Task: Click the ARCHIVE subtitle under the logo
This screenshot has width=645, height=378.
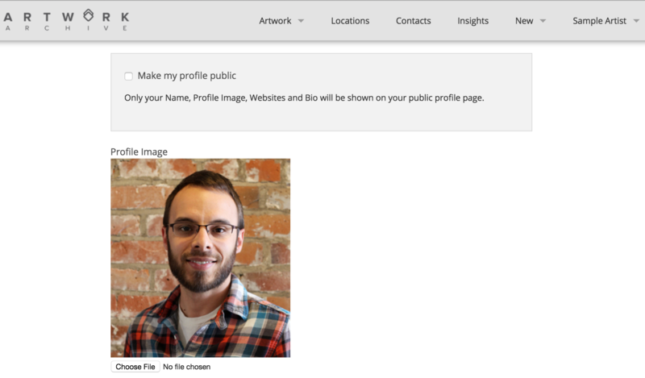Action: [x=66, y=28]
